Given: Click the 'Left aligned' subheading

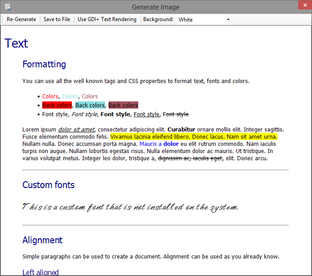Looking at the screenshot, I should pyautogui.click(x=40, y=272).
